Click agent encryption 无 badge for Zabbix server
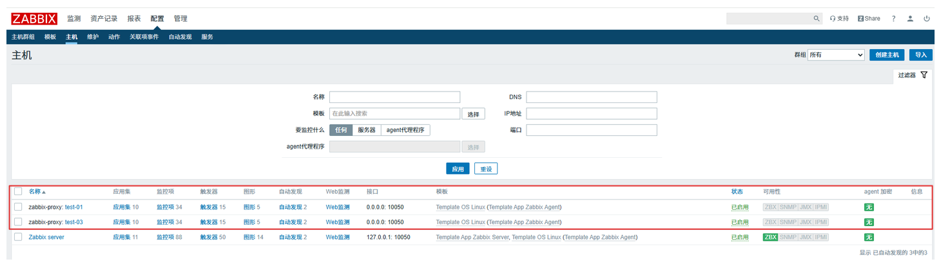 [x=869, y=238]
